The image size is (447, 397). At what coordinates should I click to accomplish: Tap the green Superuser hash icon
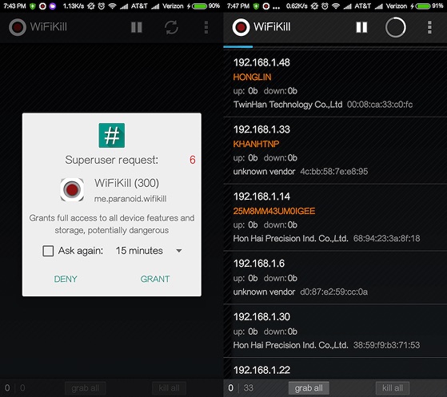pos(112,135)
